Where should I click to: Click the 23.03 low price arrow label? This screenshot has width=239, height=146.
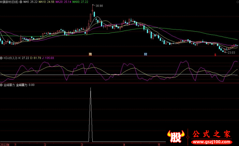231,53
